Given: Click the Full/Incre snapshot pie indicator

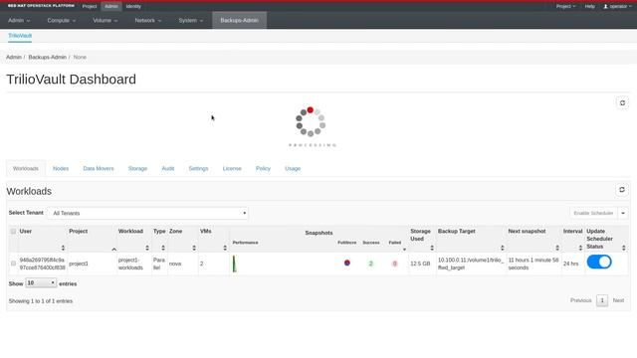Looking at the screenshot, I should [x=347, y=263].
